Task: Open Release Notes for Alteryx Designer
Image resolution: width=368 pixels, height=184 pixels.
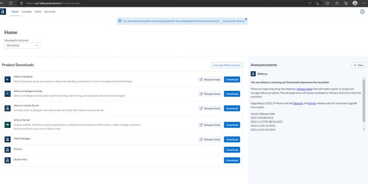Action: [210, 79]
